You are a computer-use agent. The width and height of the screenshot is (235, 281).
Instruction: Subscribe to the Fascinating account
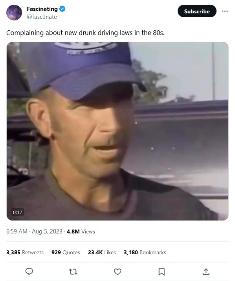(197, 11)
